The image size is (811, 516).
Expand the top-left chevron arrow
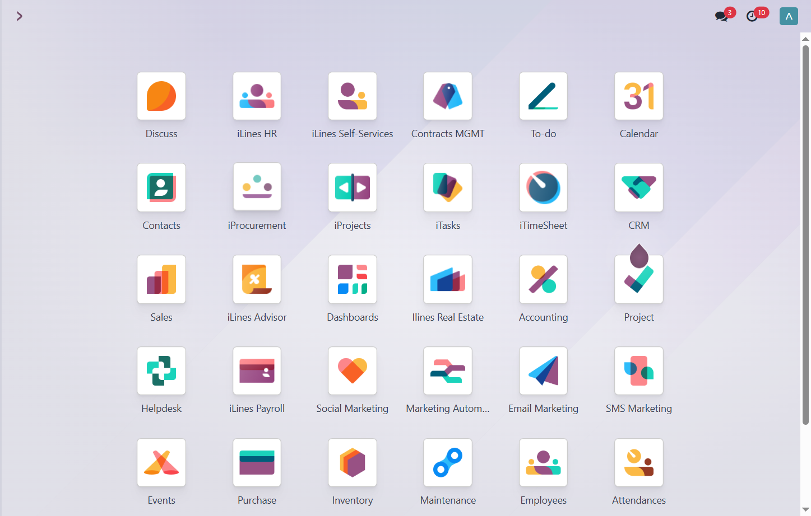coord(20,16)
